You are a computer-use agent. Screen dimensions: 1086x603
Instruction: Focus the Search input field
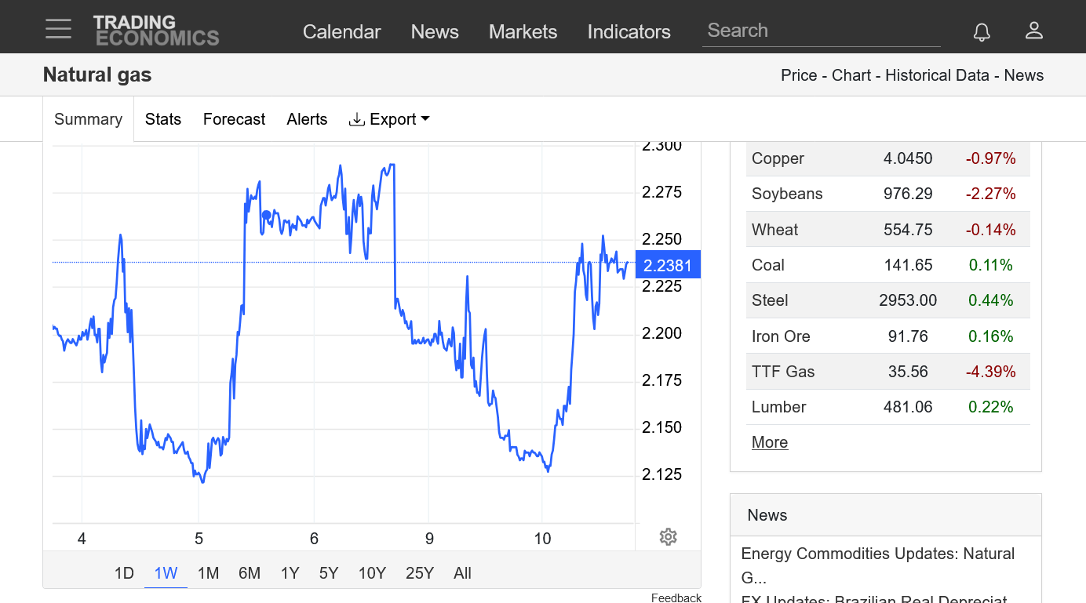[820, 31]
